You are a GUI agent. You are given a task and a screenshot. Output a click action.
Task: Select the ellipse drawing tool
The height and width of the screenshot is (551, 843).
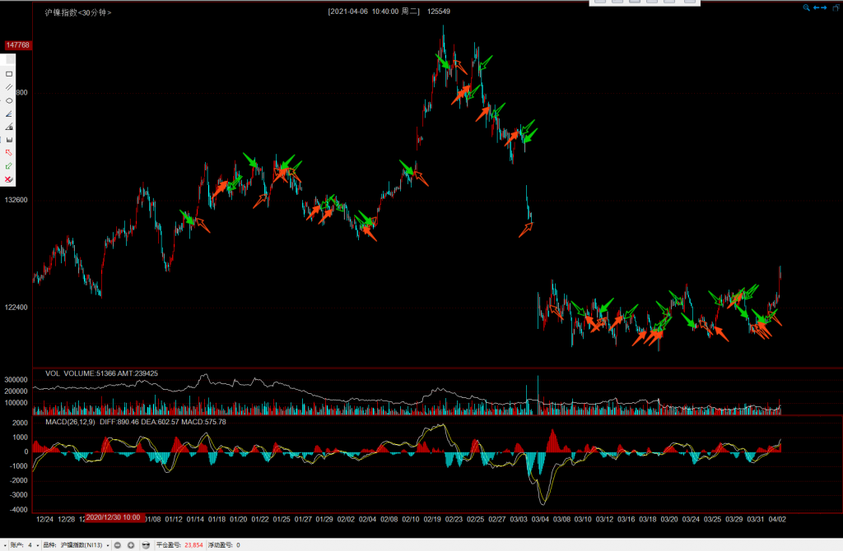point(9,100)
